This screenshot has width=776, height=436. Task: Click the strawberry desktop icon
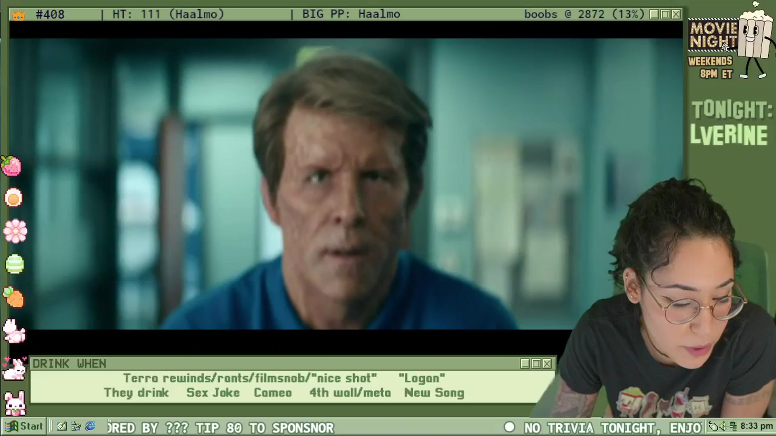pos(11,166)
